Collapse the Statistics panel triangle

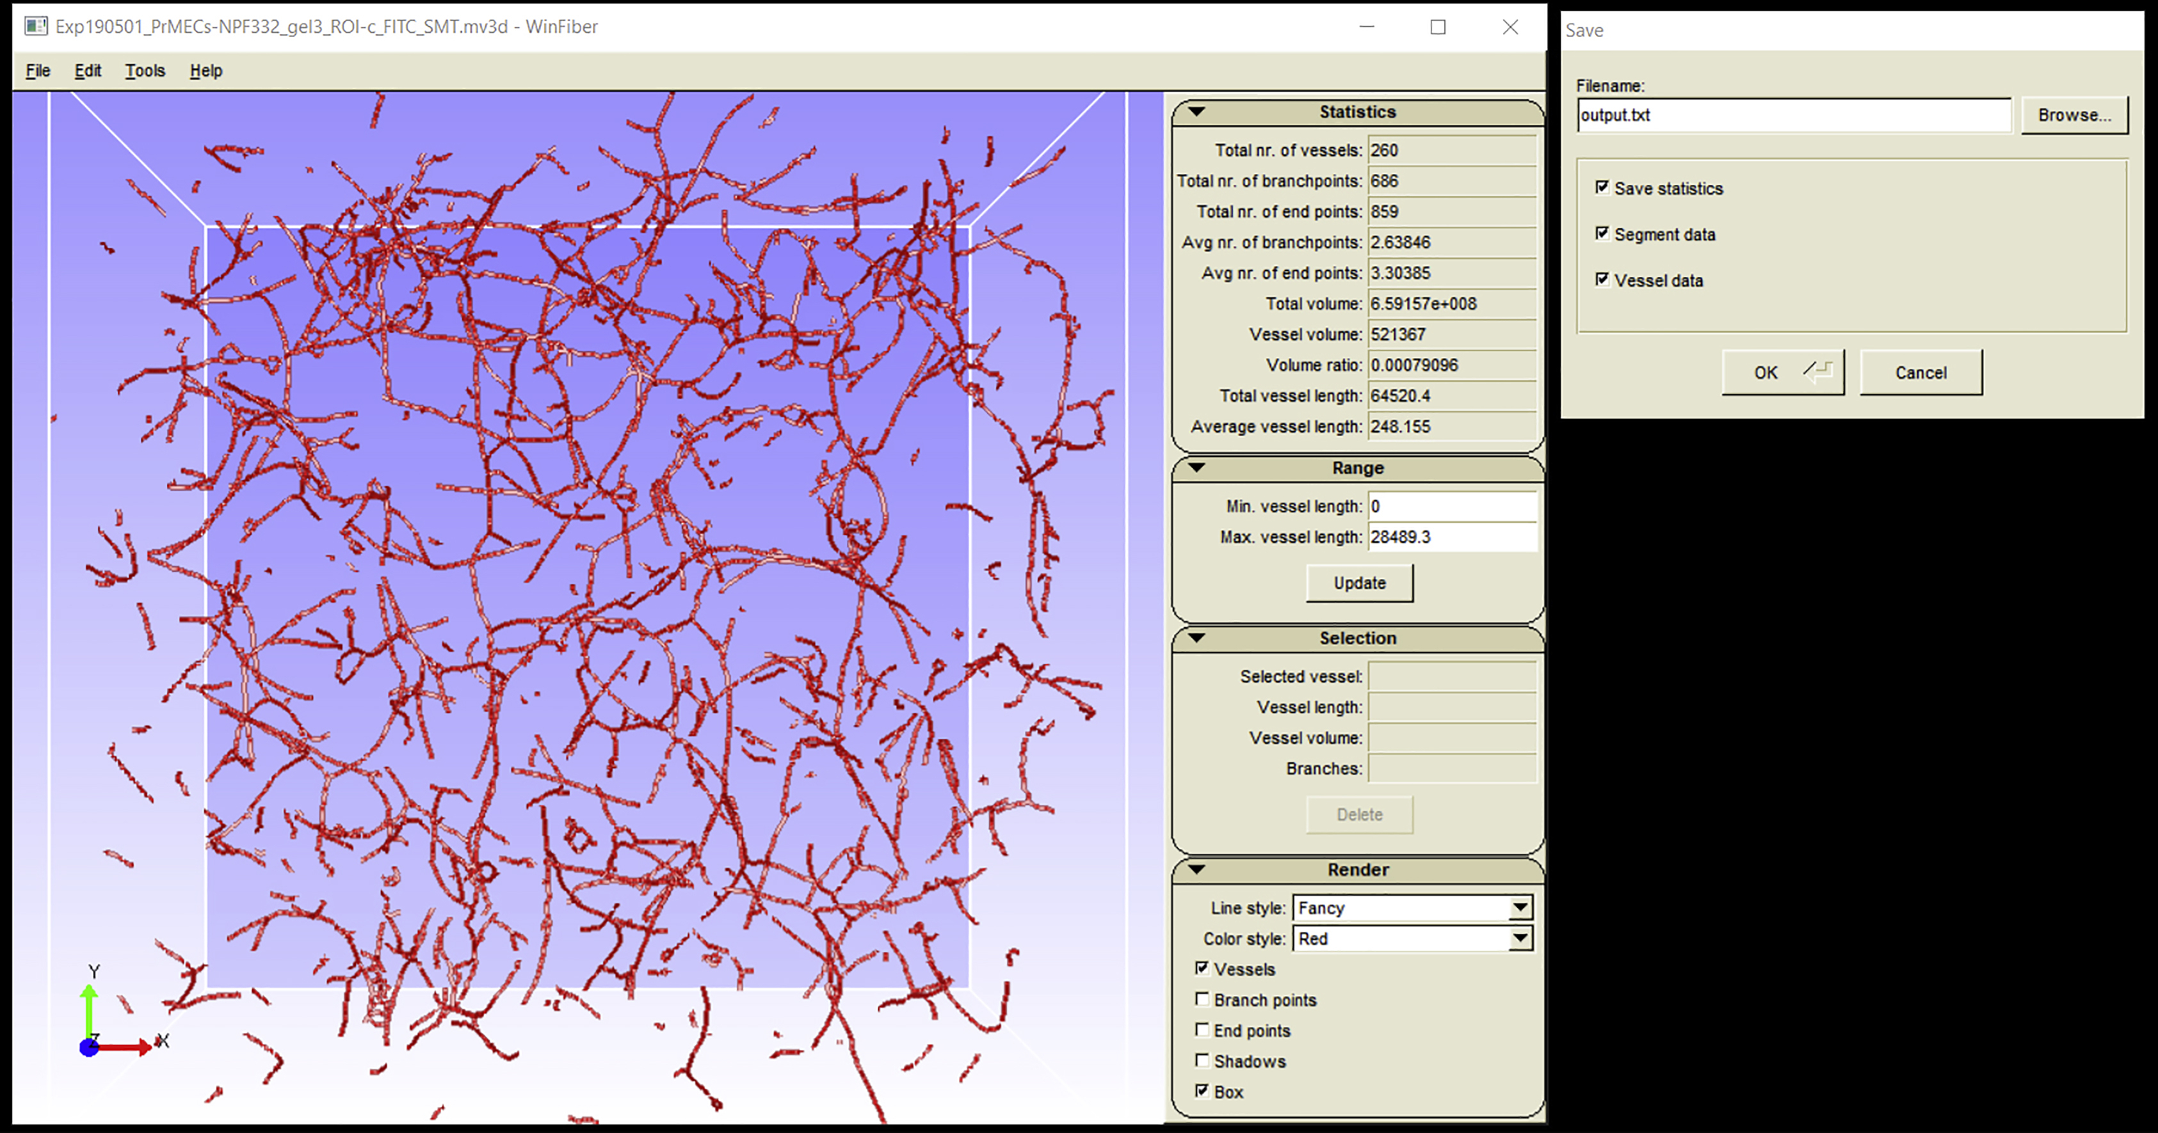tap(1197, 111)
